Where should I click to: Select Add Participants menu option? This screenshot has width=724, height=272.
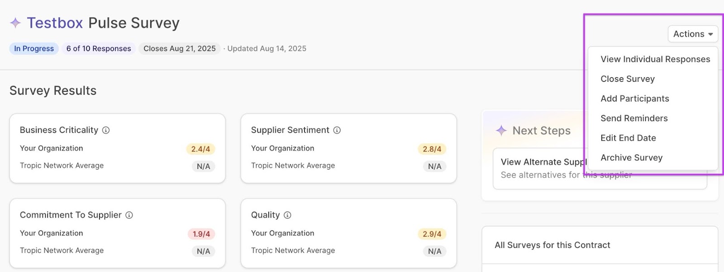[x=634, y=98]
